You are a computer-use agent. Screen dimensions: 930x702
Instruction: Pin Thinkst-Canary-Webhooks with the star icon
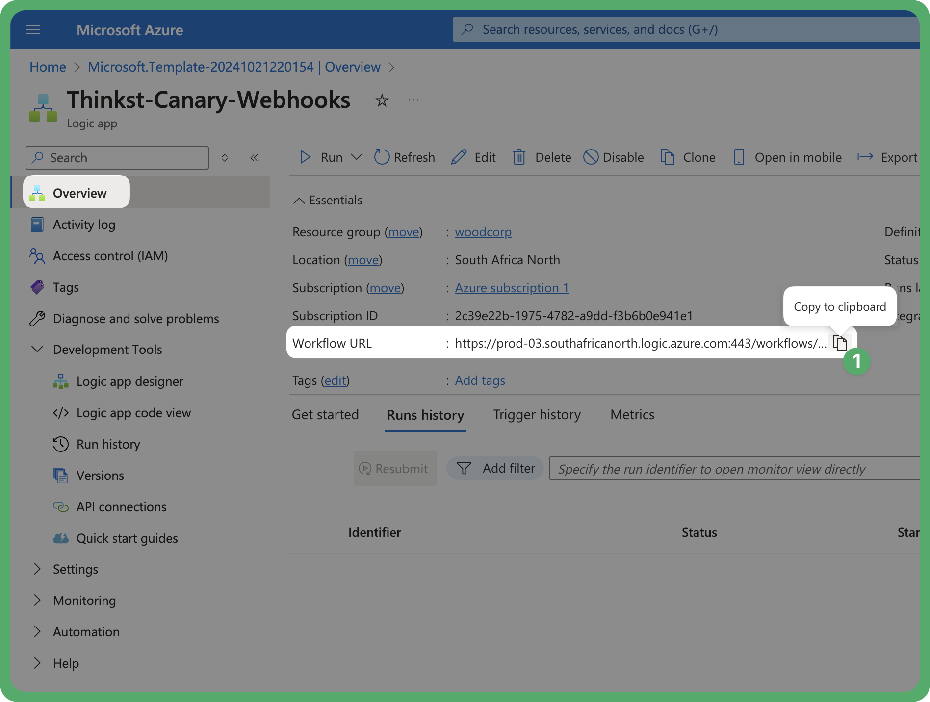click(382, 100)
